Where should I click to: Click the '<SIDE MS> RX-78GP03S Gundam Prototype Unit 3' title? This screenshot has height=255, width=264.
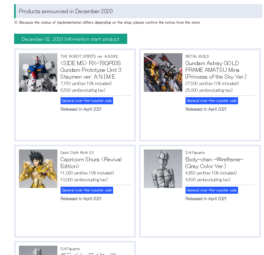pos(91,70)
